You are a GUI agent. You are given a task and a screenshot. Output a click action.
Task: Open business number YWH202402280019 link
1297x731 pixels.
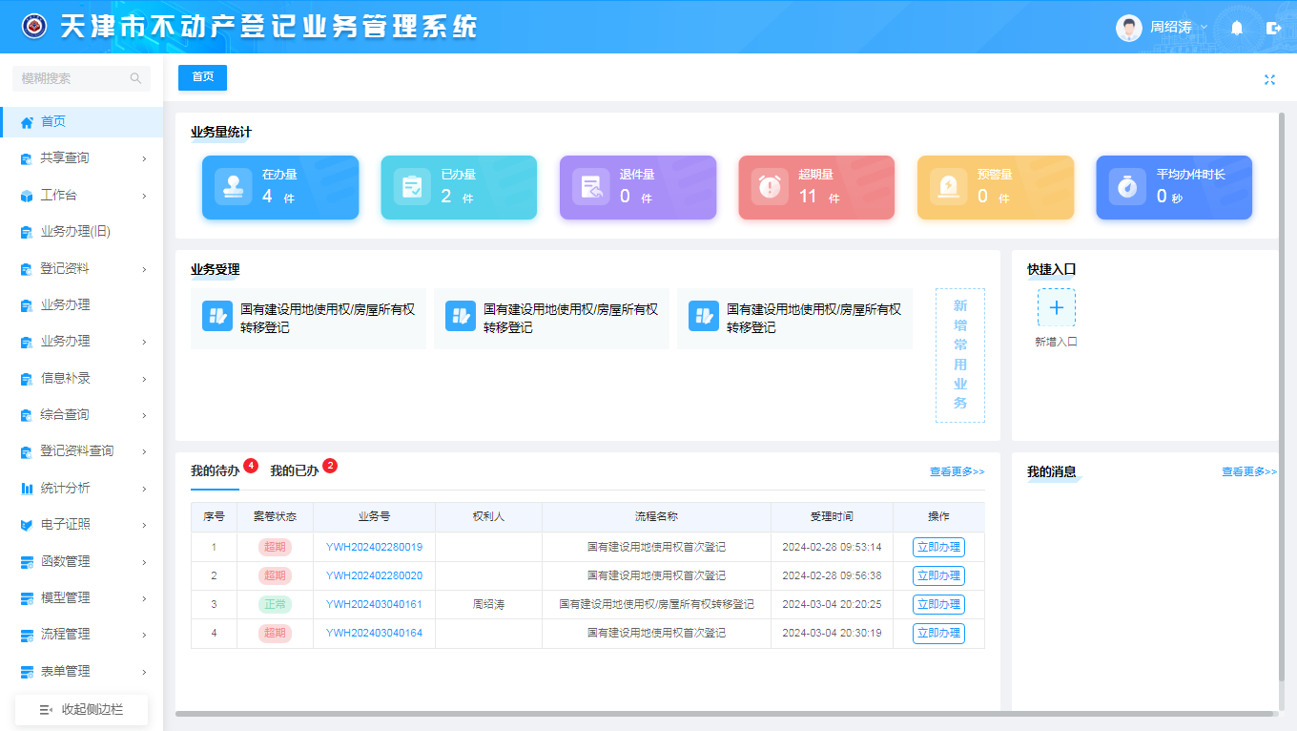(374, 548)
